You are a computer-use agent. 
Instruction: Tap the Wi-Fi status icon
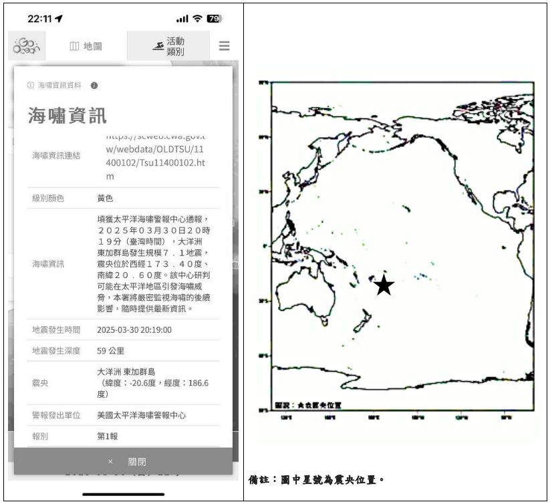(x=197, y=19)
